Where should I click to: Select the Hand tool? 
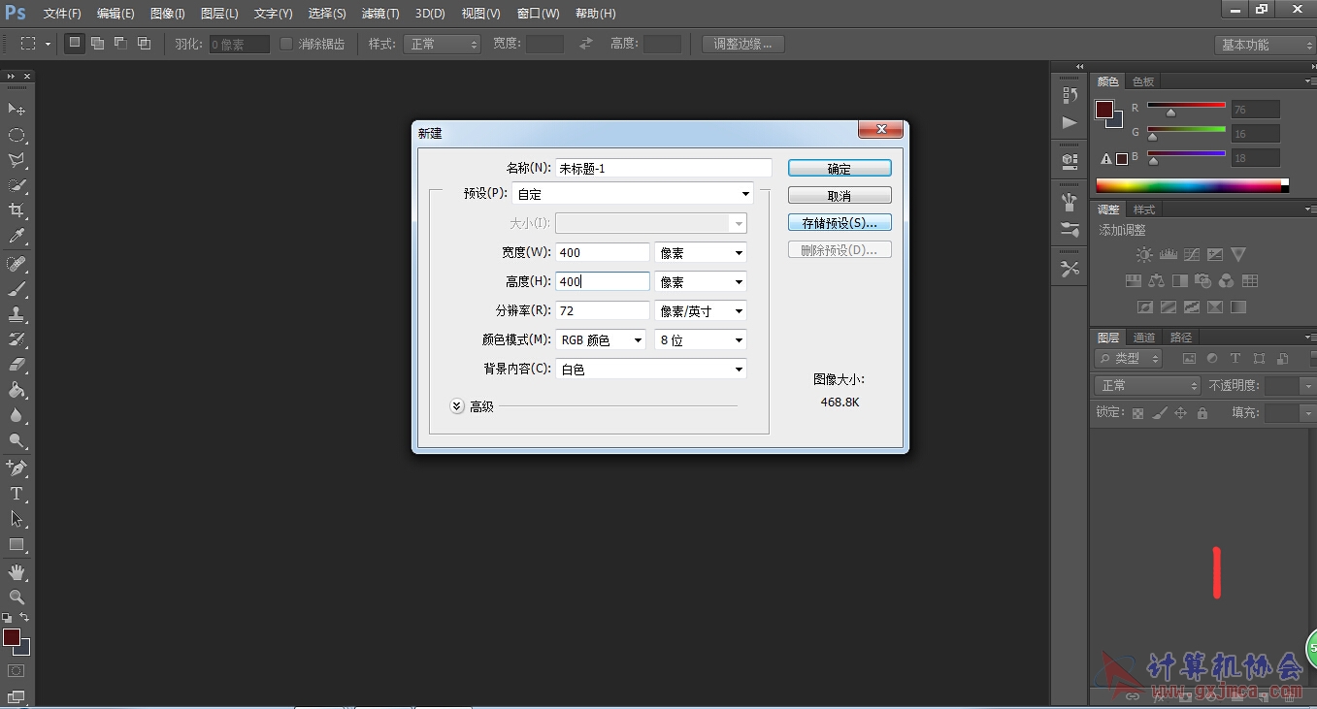pos(16,572)
